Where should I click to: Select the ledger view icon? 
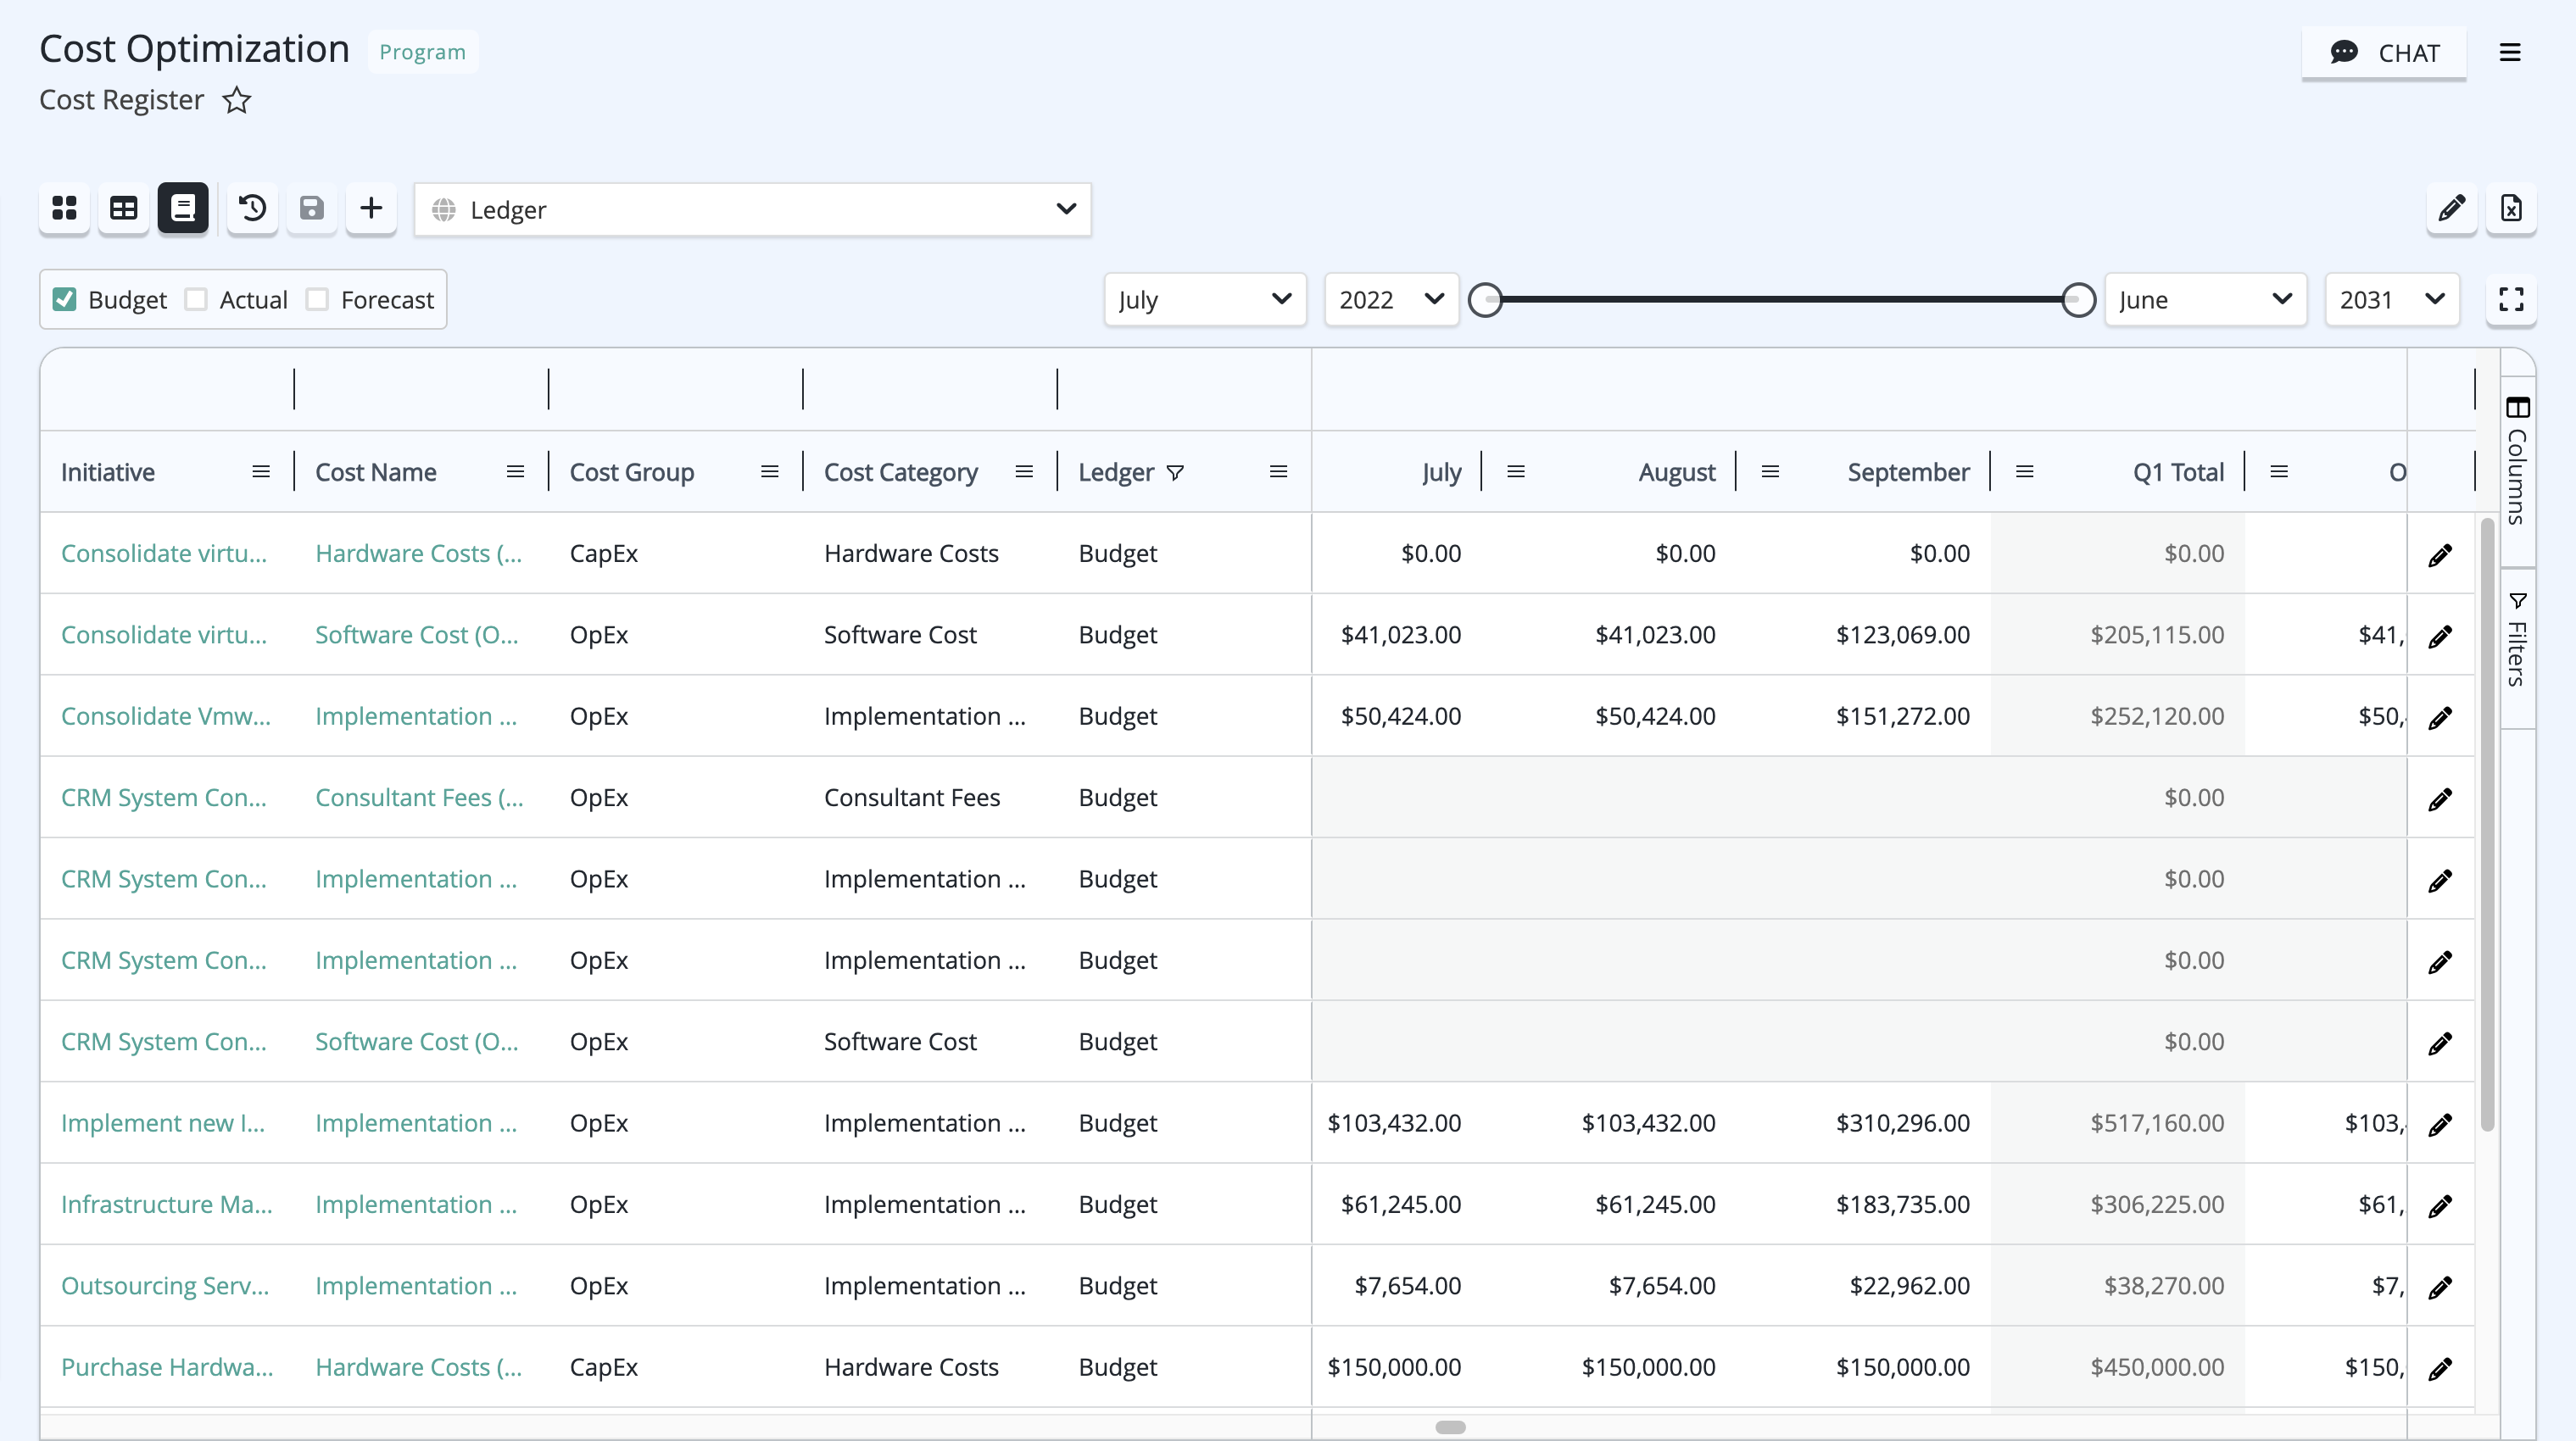click(x=183, y=208)
